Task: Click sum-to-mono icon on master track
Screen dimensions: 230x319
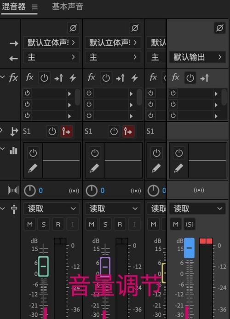Action: (x=199, y=190)
